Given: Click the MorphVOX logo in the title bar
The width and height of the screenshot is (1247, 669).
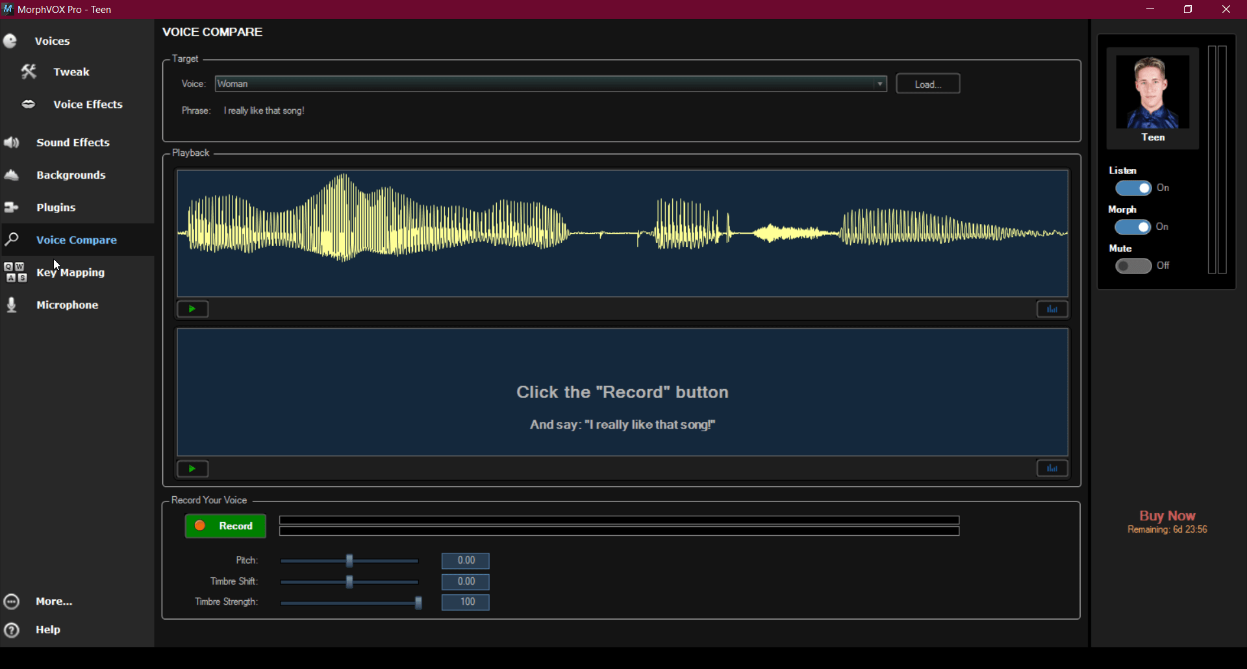Looking at the screenshot, I should pos(8,9).
